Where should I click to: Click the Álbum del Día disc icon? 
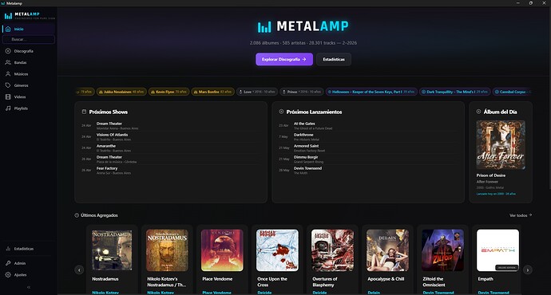tap(478, 112)
